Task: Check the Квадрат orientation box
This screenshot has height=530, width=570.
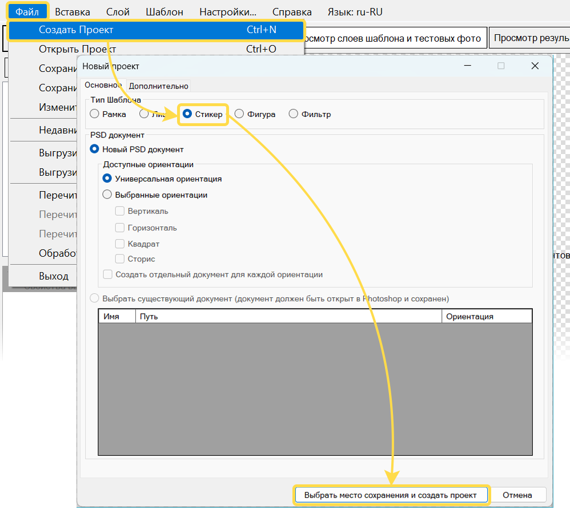Action: 120,244
